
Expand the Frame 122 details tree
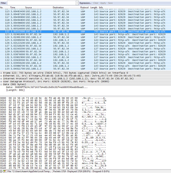click(x=1, y=73)
